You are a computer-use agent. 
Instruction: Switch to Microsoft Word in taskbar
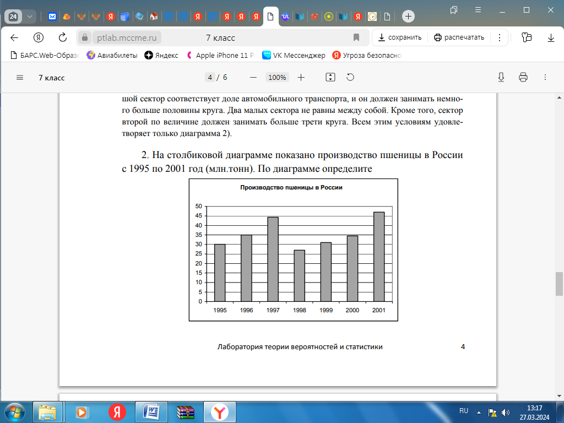151,412
